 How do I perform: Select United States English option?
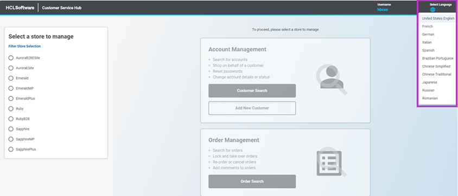pyautogui.click(x=437, y=18)
